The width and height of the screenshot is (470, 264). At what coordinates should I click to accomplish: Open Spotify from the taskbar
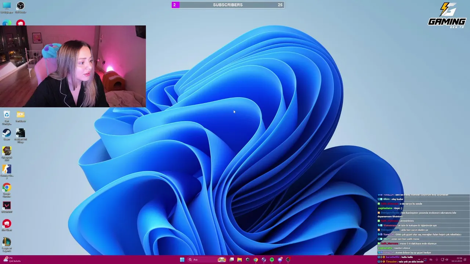272,260
